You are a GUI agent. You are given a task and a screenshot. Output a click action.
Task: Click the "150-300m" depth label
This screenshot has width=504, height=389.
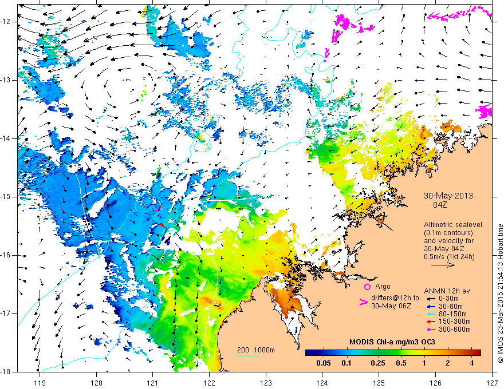pos(455,321)
